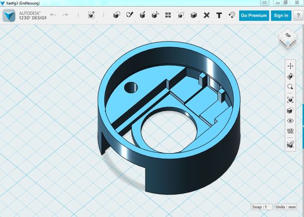Open the materials/screenshot icon at navigation bar bottom
This screenshot has width=304, height=217.
pos(290,144)
